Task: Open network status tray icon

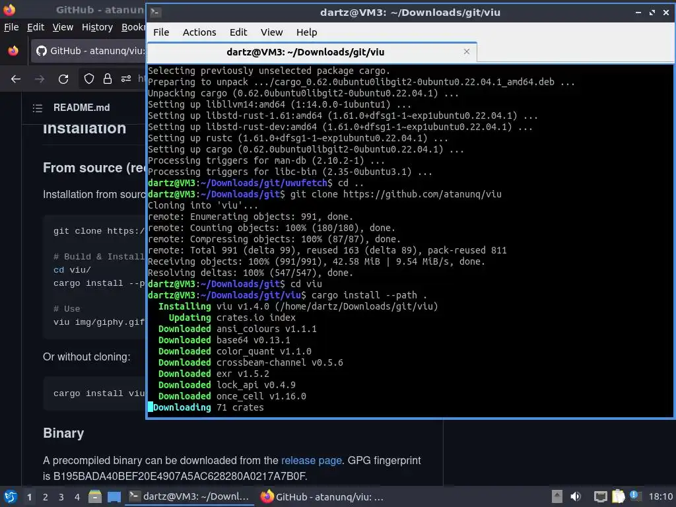Action: coord(600,496)
